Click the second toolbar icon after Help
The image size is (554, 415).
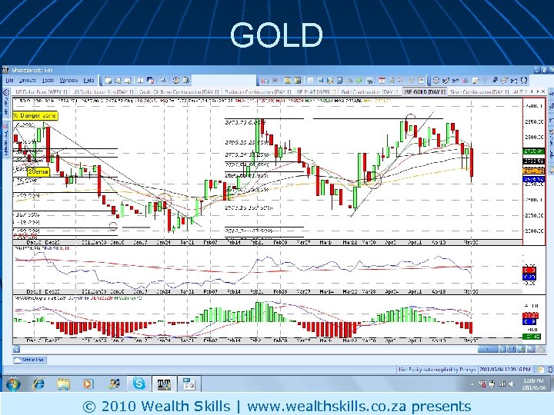click(x=117, y=81)
